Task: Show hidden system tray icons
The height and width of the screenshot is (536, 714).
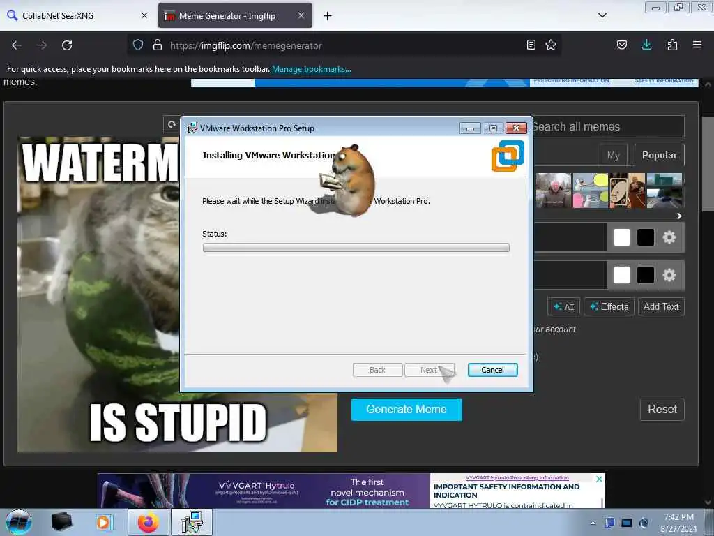Action: [x=593, y=523]
